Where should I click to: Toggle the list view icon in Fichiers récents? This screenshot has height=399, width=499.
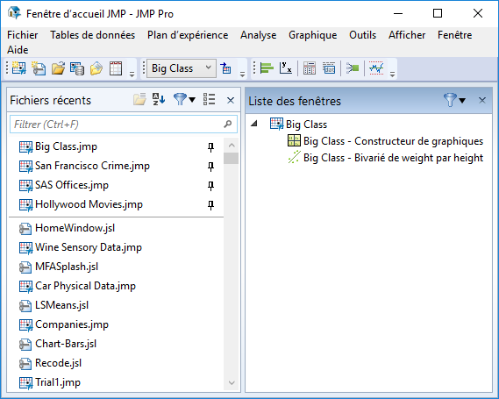[209, 100]
